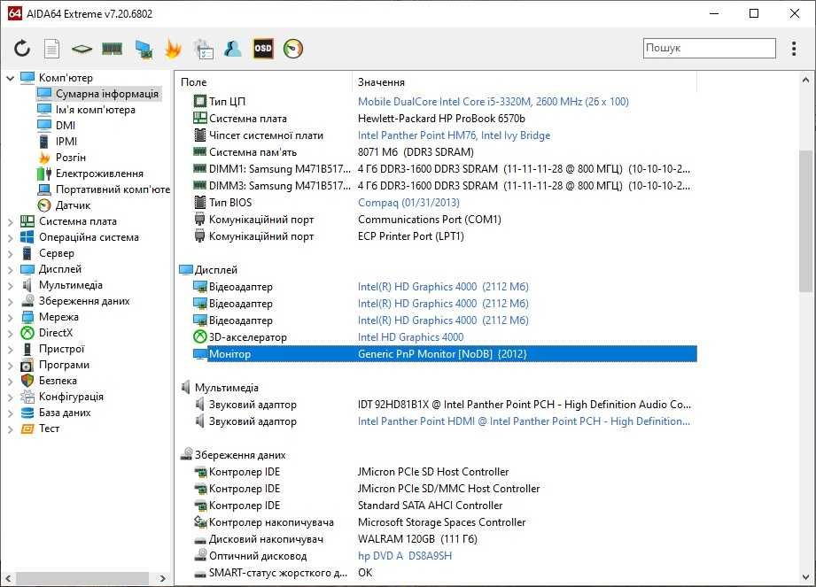Select Ім'я комп'ютера tree item
The image size is (816, 587).
pyautogui.click(x=95, y=110)
